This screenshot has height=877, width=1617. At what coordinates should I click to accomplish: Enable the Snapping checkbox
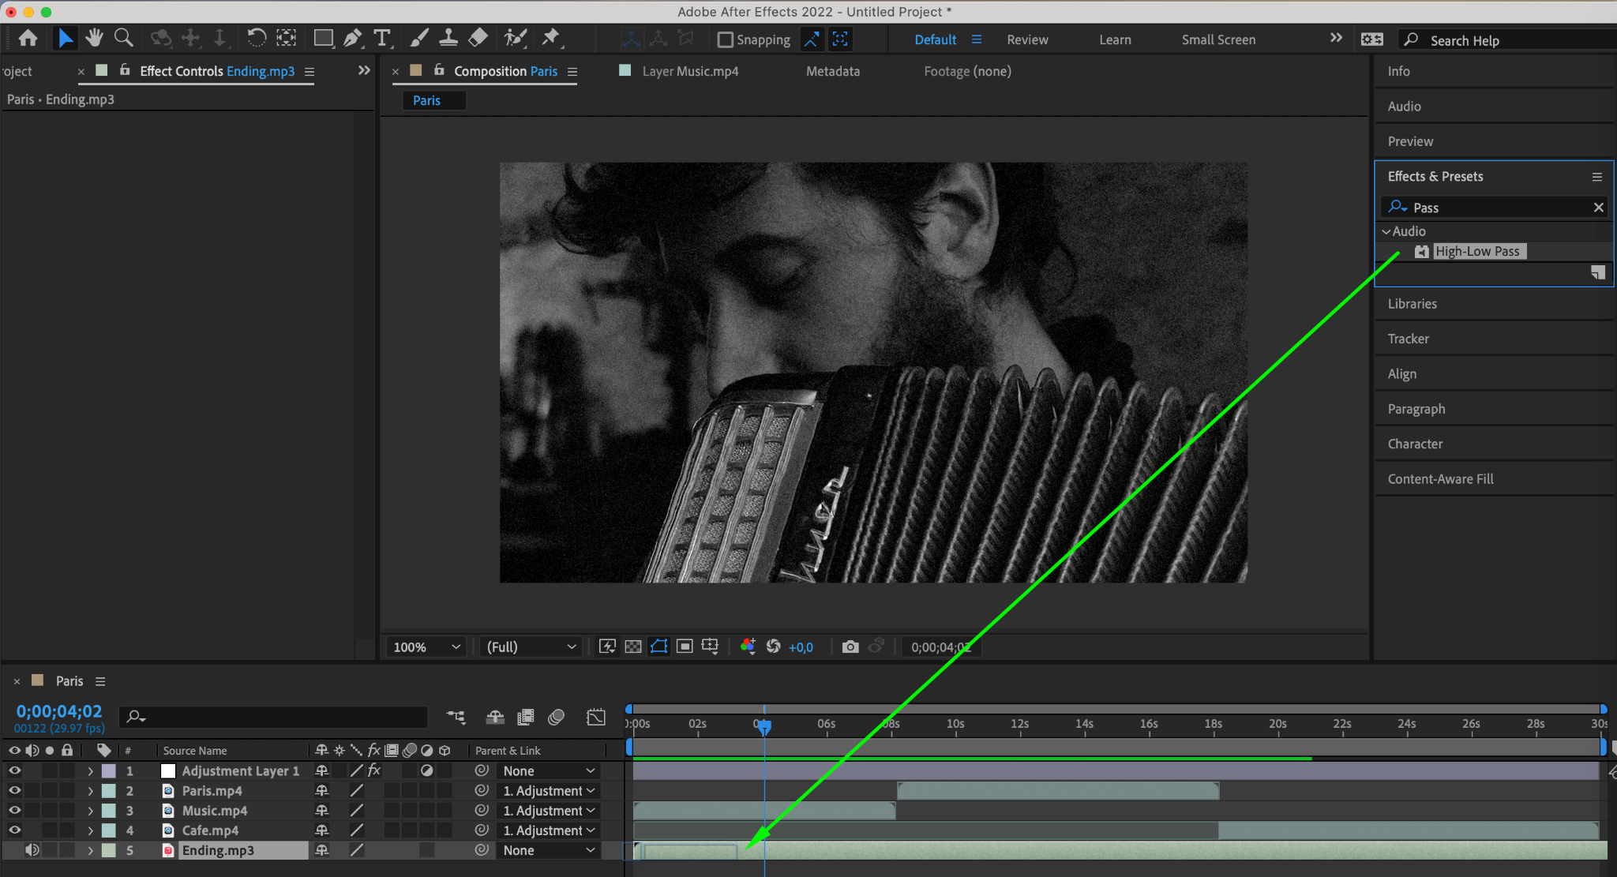(725, 39)
